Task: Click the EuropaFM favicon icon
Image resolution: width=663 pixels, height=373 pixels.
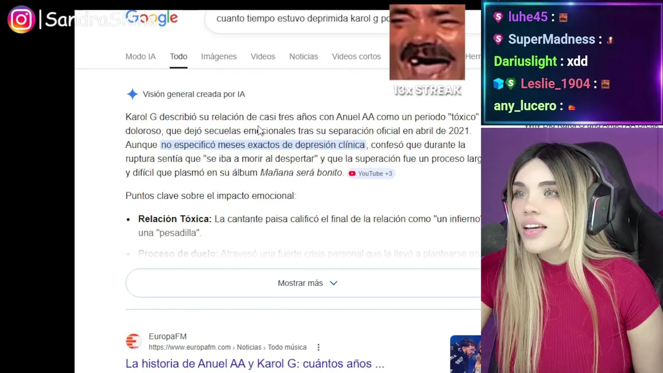Action: pos(133,341)
